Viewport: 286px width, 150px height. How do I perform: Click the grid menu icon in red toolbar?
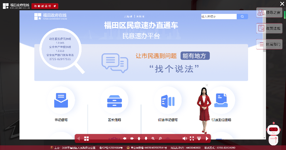point(86,139)
